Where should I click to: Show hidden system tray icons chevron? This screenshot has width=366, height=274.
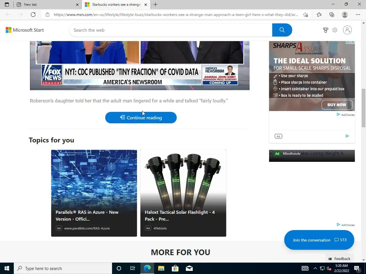tap(315, 268)
